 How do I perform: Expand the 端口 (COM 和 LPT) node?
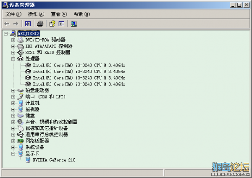click(x=13, y=97)
